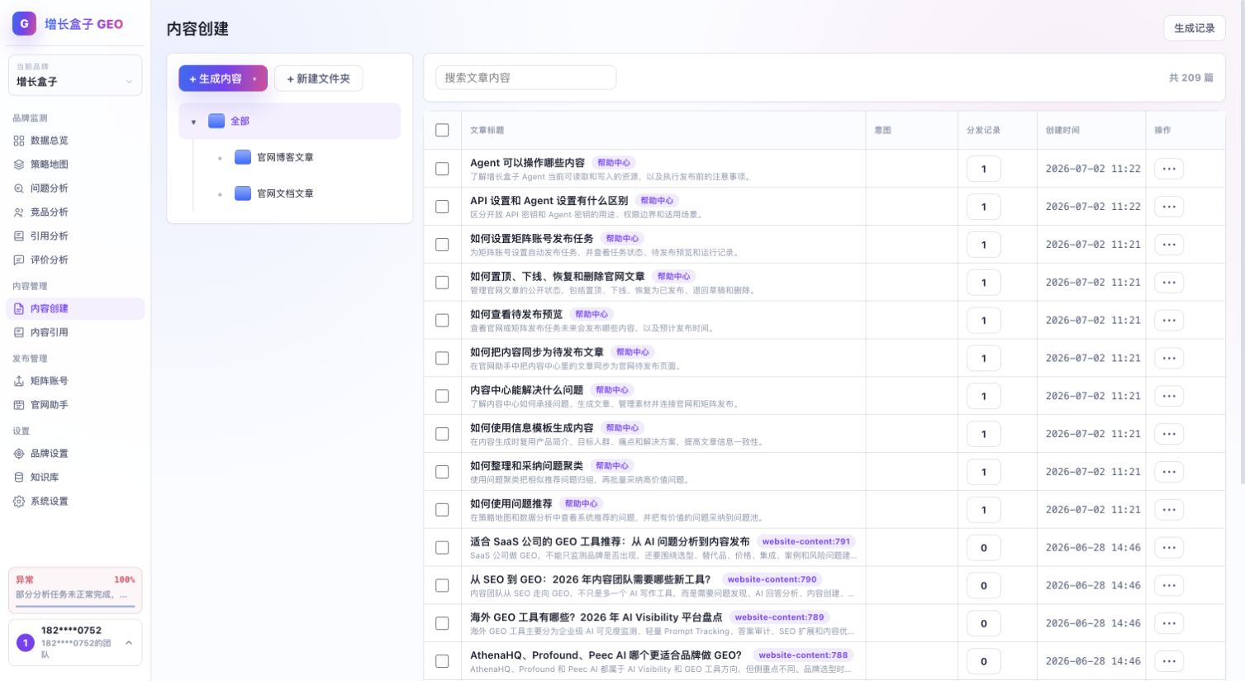Click the 矩阵账号 share icon
This screenshot has height=681, width=1245.
[19, 381]
